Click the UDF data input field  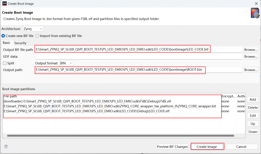(x=138, y=56)
